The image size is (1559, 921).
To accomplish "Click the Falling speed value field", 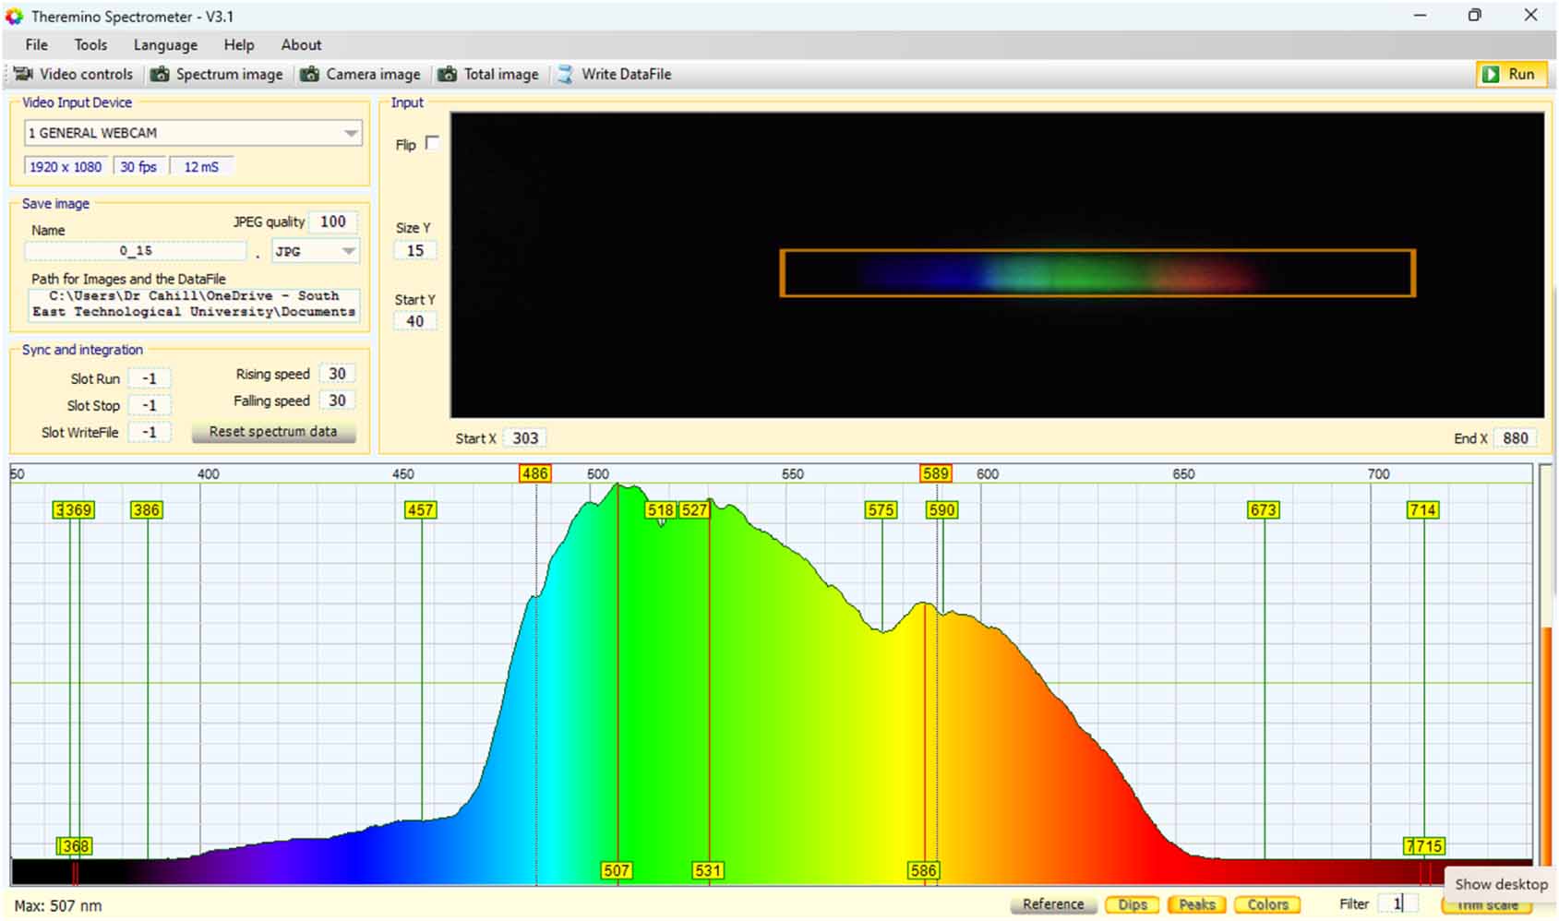I will click(x=337, y=401).
